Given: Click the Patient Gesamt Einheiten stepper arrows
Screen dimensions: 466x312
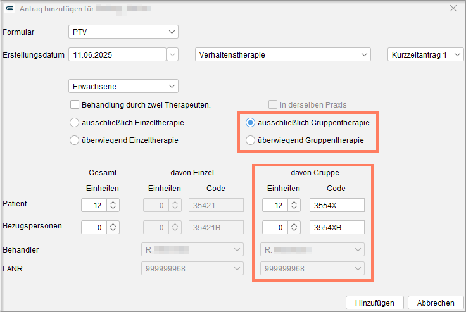Looking at the screenshot, I should [113, 205].
